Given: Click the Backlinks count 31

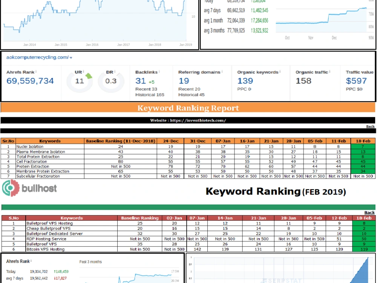Looking at the screenshot, I should pyautogui.click(x=140, y=81).
